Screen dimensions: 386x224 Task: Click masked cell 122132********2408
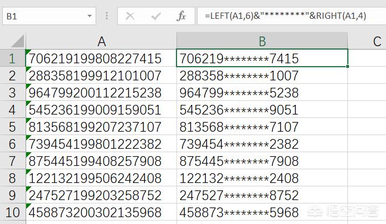[x=262, y=178]
